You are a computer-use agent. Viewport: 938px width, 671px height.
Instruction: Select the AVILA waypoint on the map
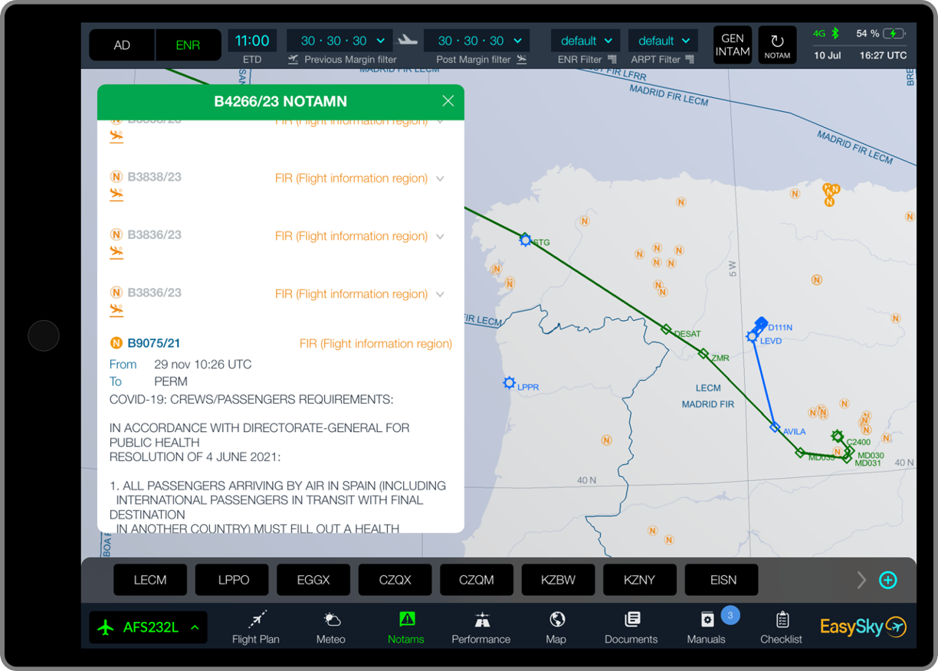(x=775, y=427)
